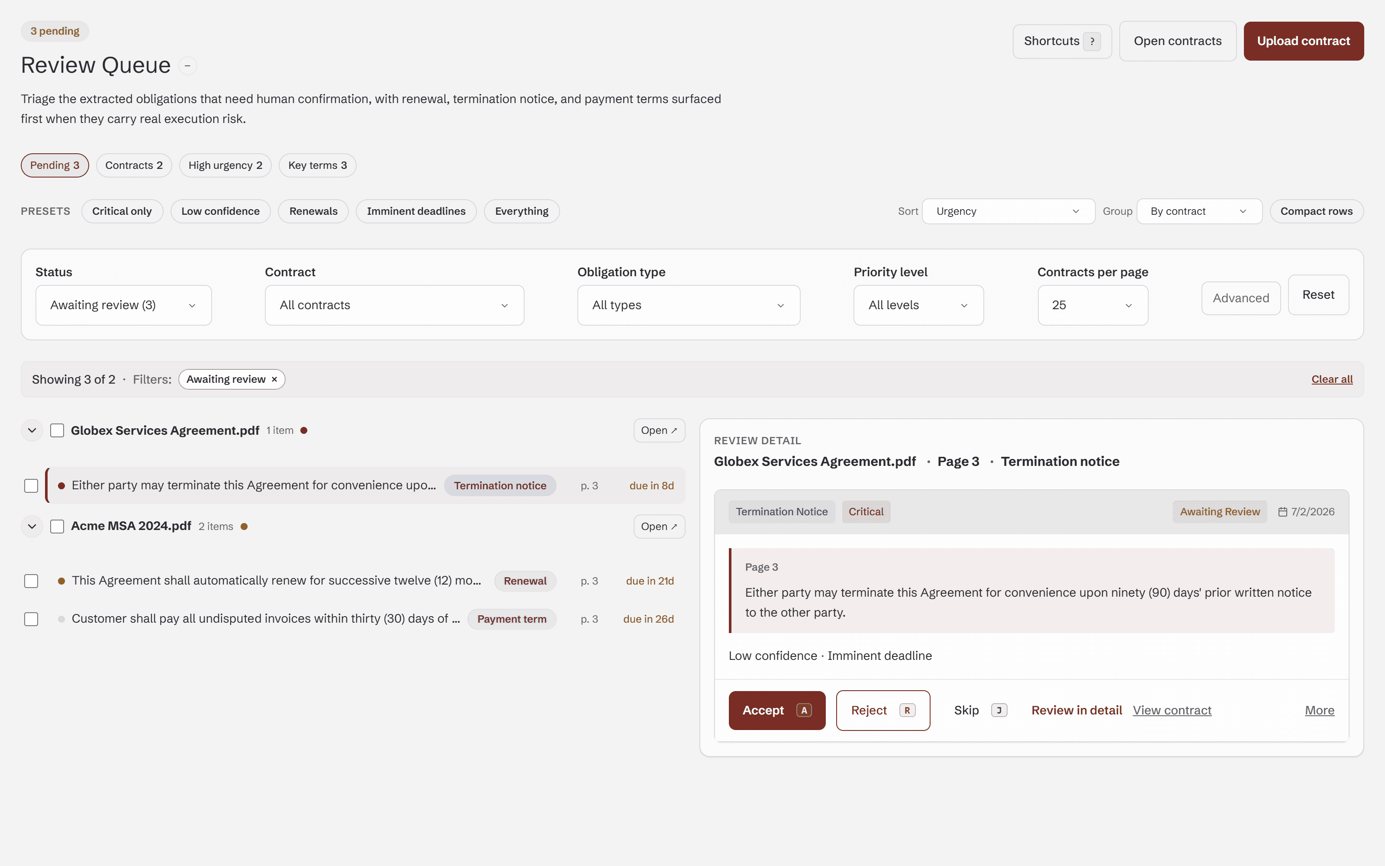Collapse the Acme MSA 2024.pdf group
Screen dimensions: 1385x866
(x=32, y=527)
